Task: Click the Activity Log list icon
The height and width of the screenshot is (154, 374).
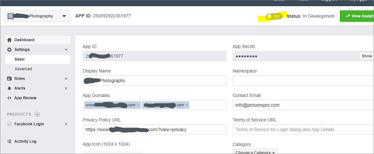Action: tap(9, 141)
